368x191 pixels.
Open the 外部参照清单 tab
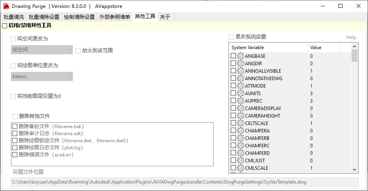click(x=114, y=17)
